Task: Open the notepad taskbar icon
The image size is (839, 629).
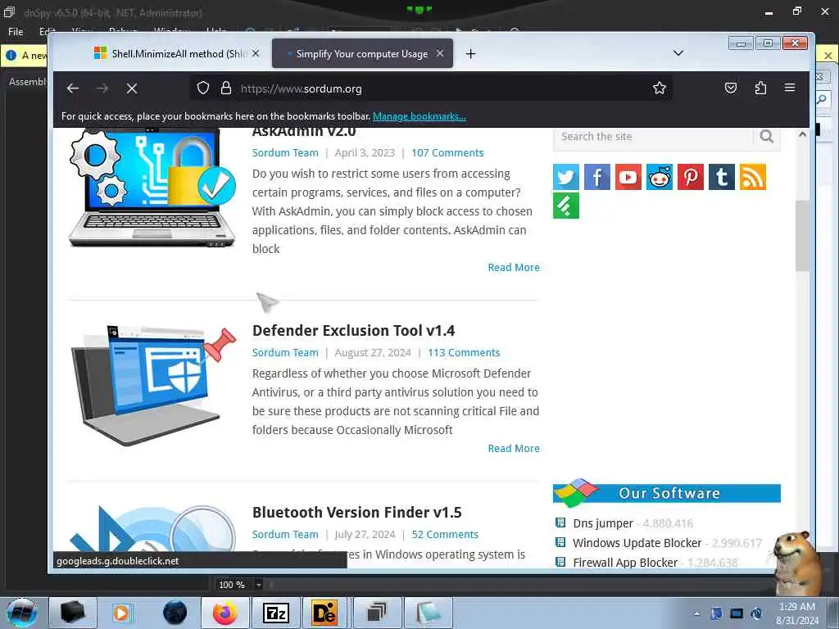Action: click(x=428, y=613)
